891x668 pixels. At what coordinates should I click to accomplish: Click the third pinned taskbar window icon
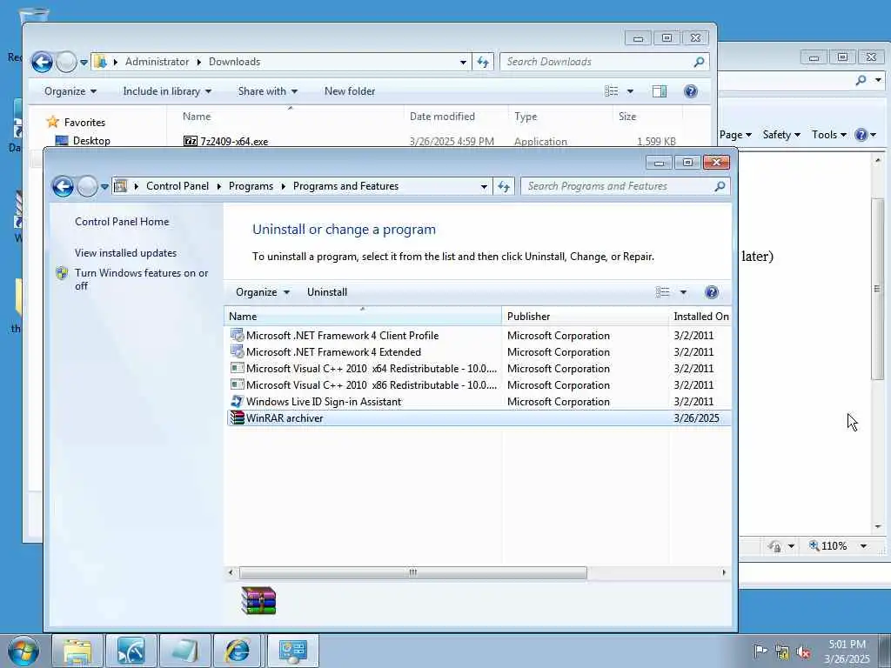click(x=184, y=651)
